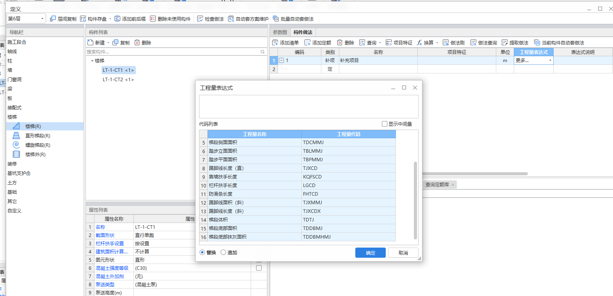Open 换算 dropdown arrow
Image resolution: width=613 pixels, height=296 pixels.
(437, 43)
